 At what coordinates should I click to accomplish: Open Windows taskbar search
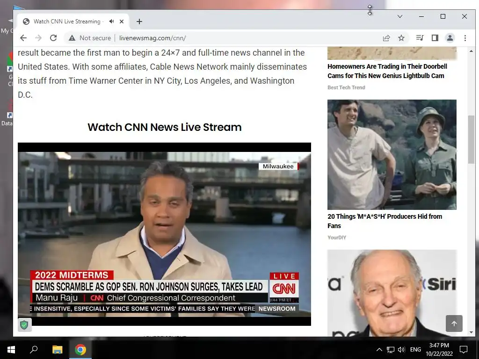34,350
